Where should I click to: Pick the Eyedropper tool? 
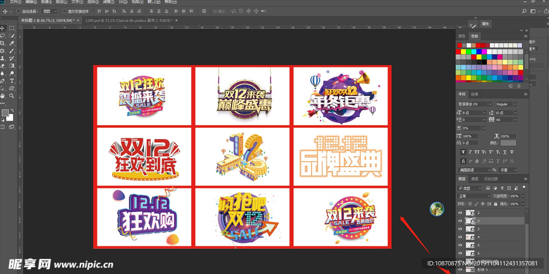click(x=12, y=43)
